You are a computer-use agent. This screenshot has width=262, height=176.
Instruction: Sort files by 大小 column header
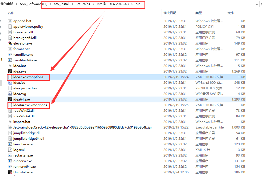coord(230,13)
